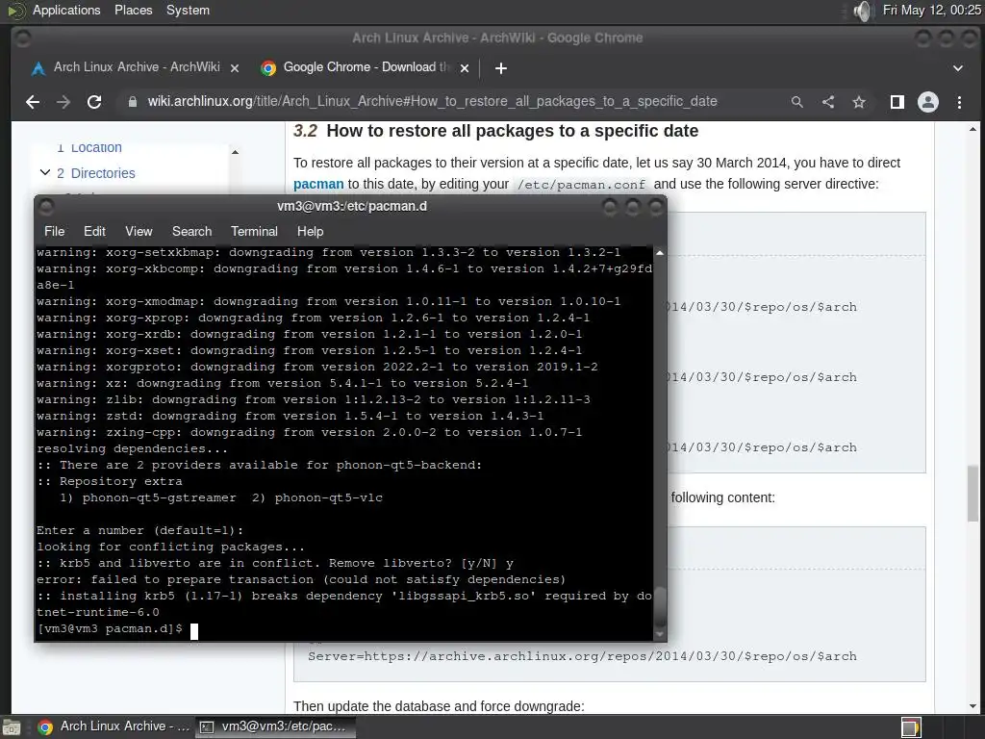Open the terminal View menu
Image resolution: width=985 pixels, height=739 pixels.
click(139, 231)
